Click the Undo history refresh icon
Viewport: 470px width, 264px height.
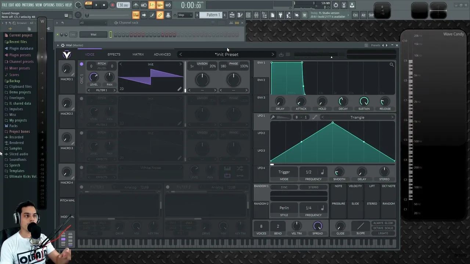[x=336, y=5]
